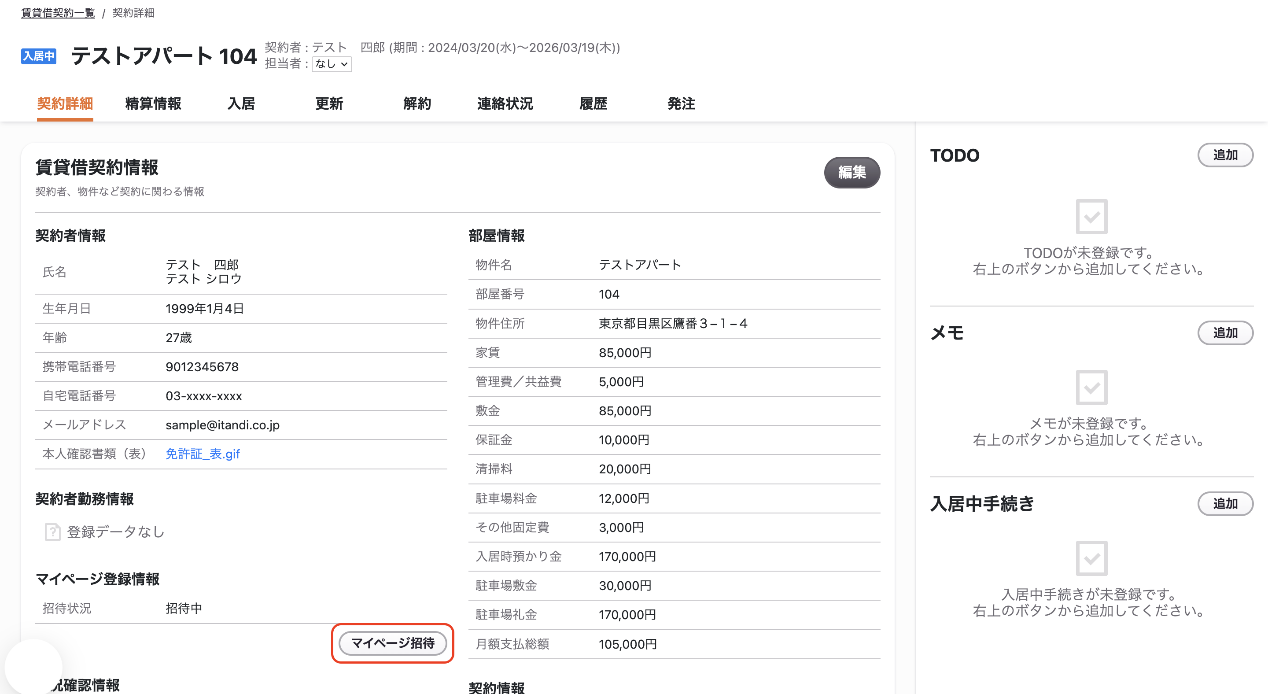Switch to the 入居 tab
This screenshot has width=1268, height=694.
[241, 103]
